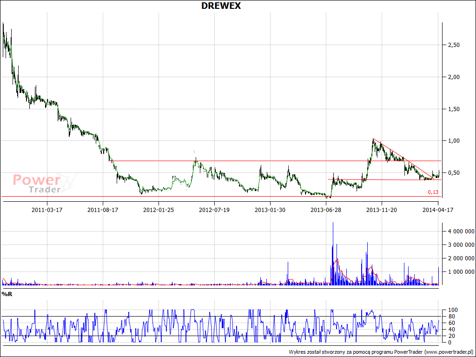The image size is (476, 357).
Task: Click the 1,50 price axis label
Action: (x=454, y=109)
